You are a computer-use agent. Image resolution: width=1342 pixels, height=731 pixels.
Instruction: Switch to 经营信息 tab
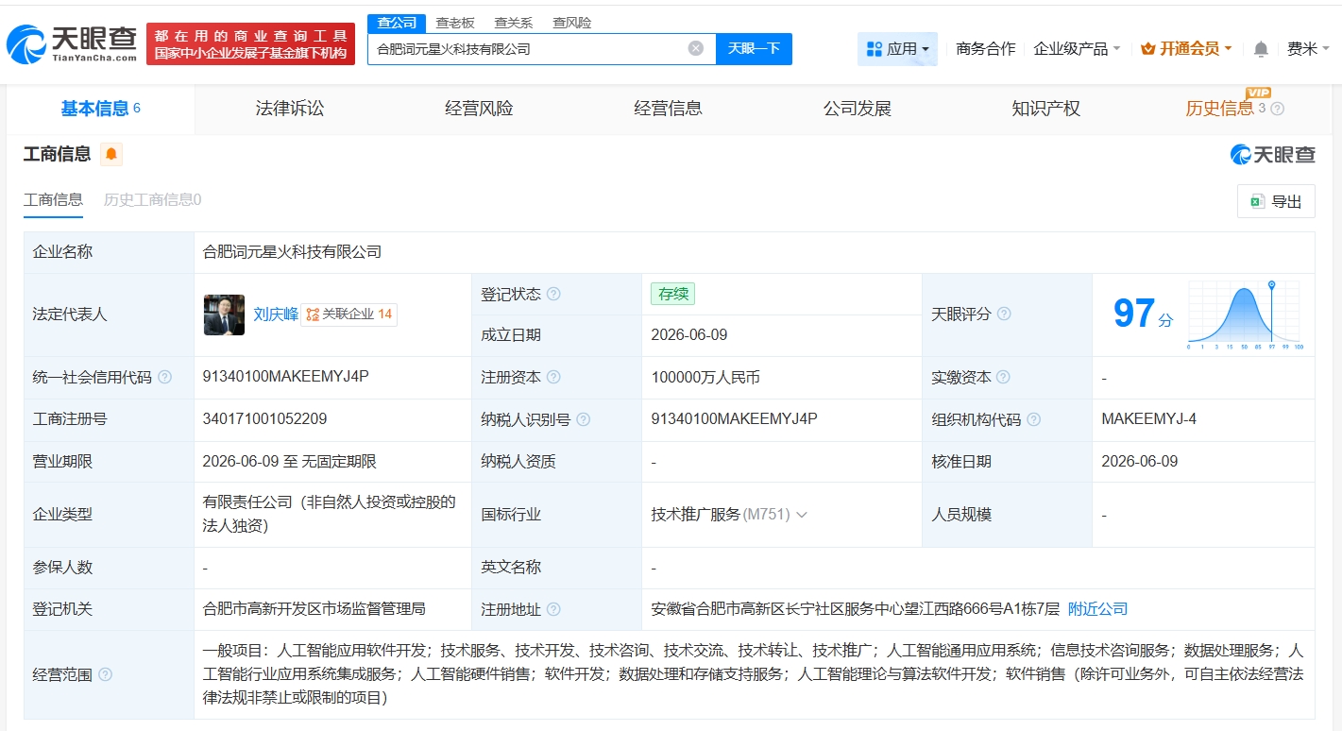pos(668,109)
